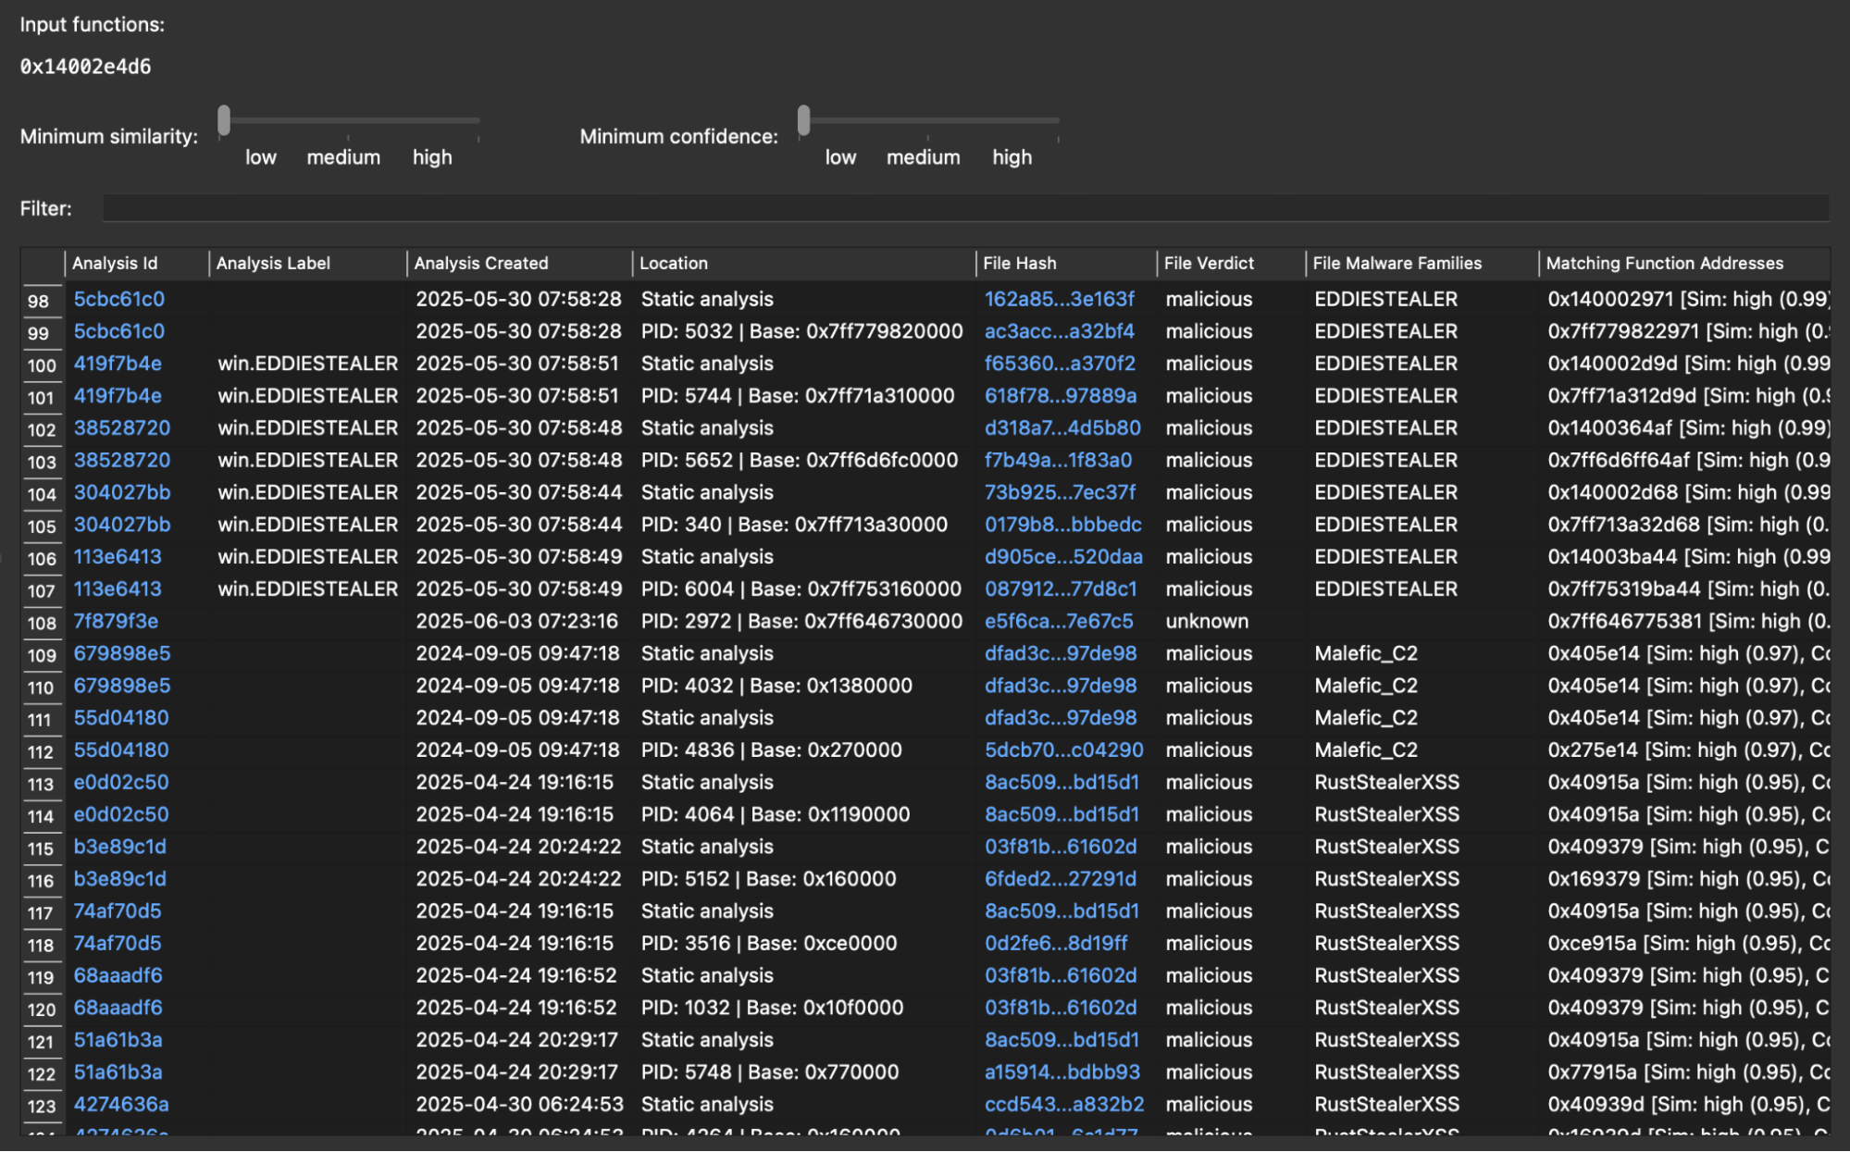
Task: Open analysis link 679898e5 in row 109
Action: (121, 654)
